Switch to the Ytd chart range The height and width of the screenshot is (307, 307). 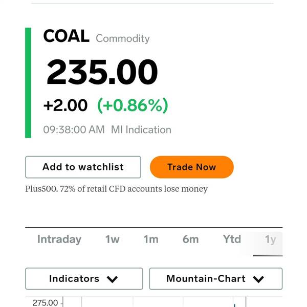pyautogui.click(x=232, y=239)
